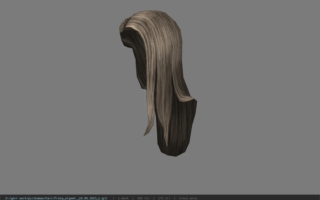Click the '271 tri' triangle count
320x200 pixels.
164,198
